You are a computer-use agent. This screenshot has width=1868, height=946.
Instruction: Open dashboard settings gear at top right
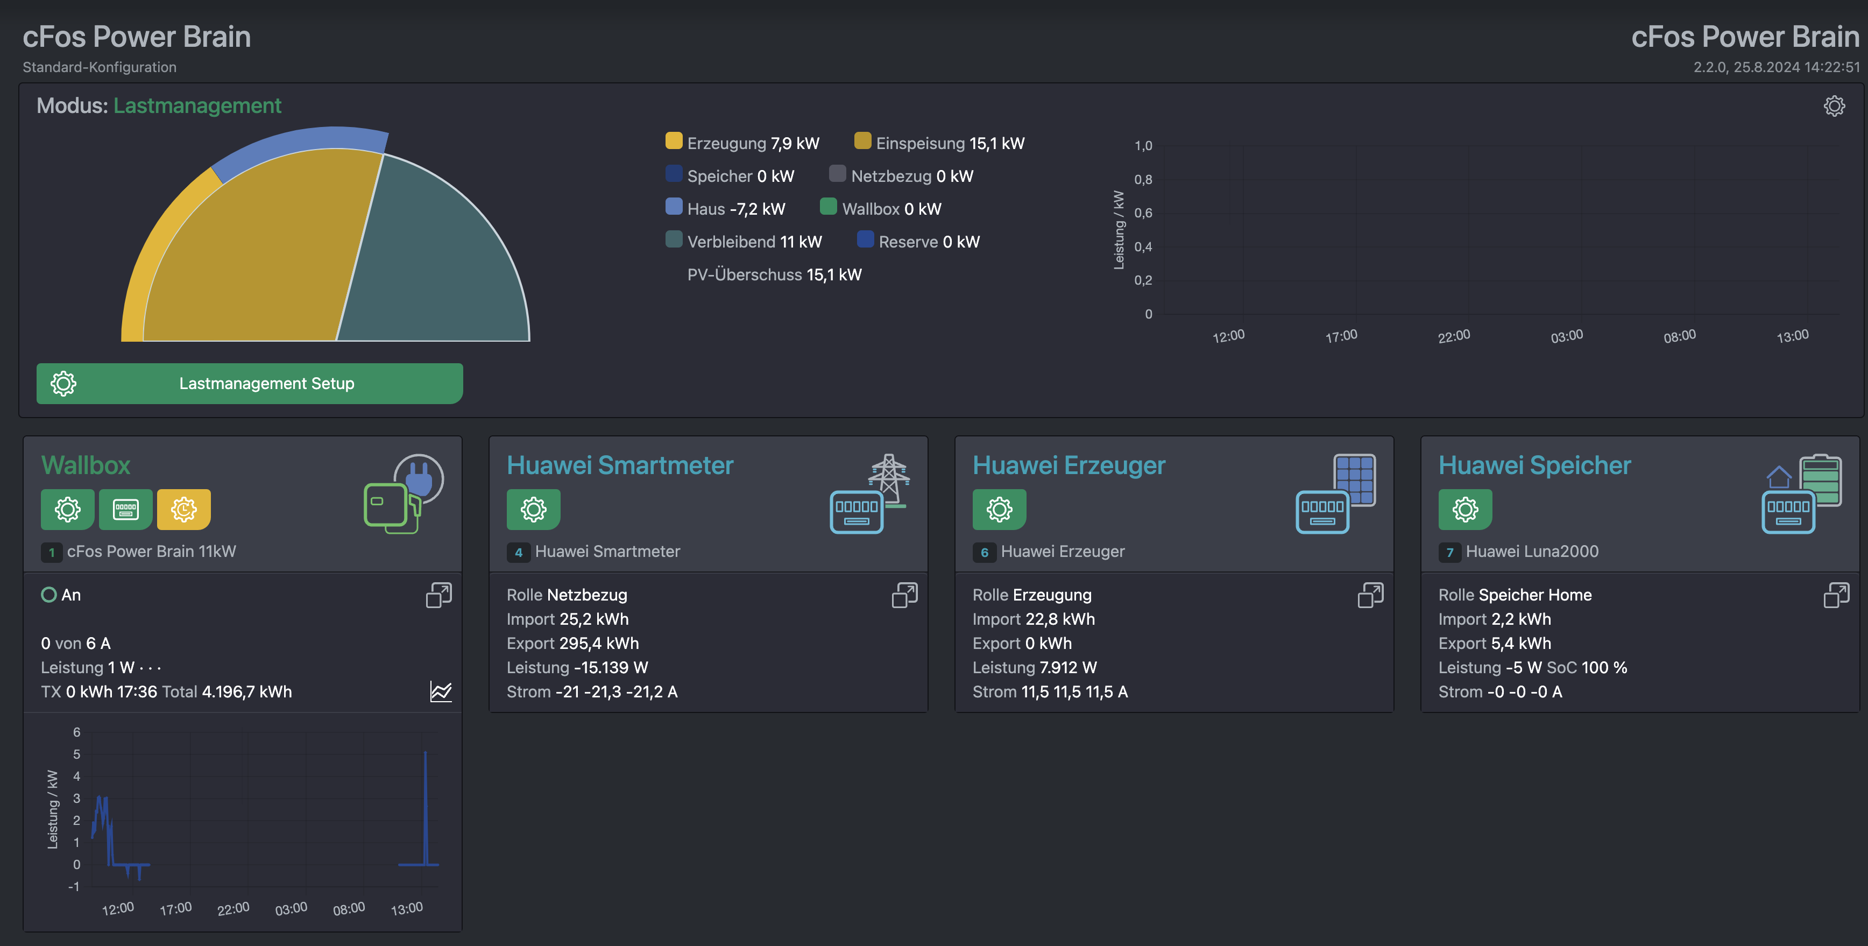(1834, 106)
